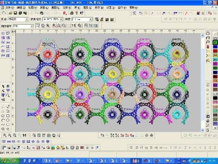Open the Settings (设置) menu
The width and height of the screenshot is (218, 164).
[x=111, y=8]
